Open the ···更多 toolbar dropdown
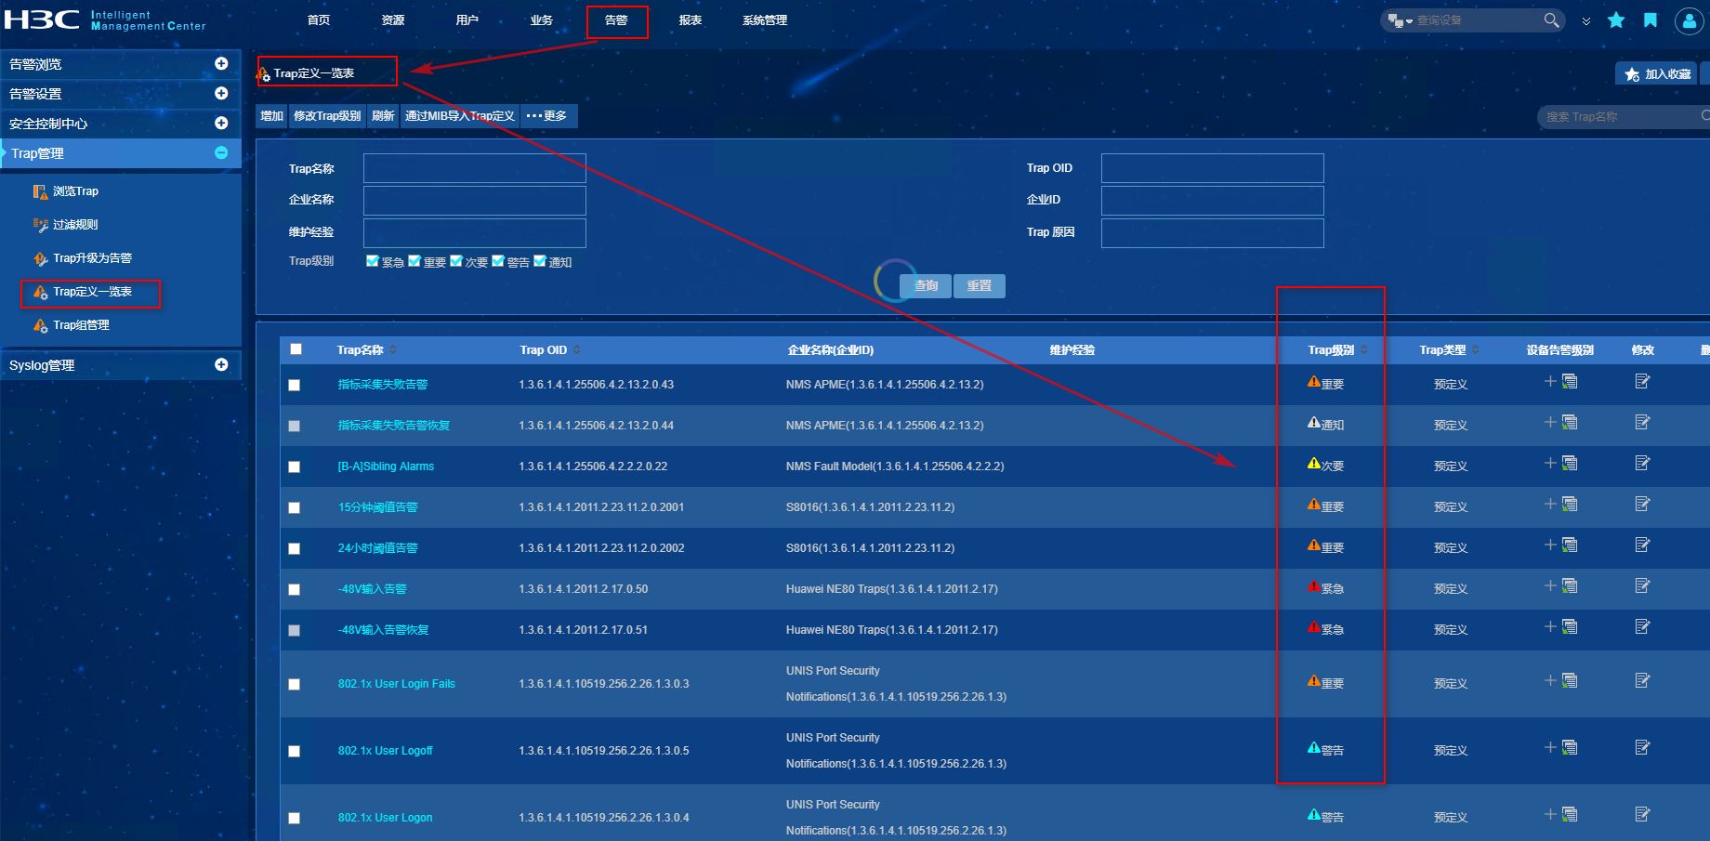This screenshot has width=1710, height=841. click(548, 116)
